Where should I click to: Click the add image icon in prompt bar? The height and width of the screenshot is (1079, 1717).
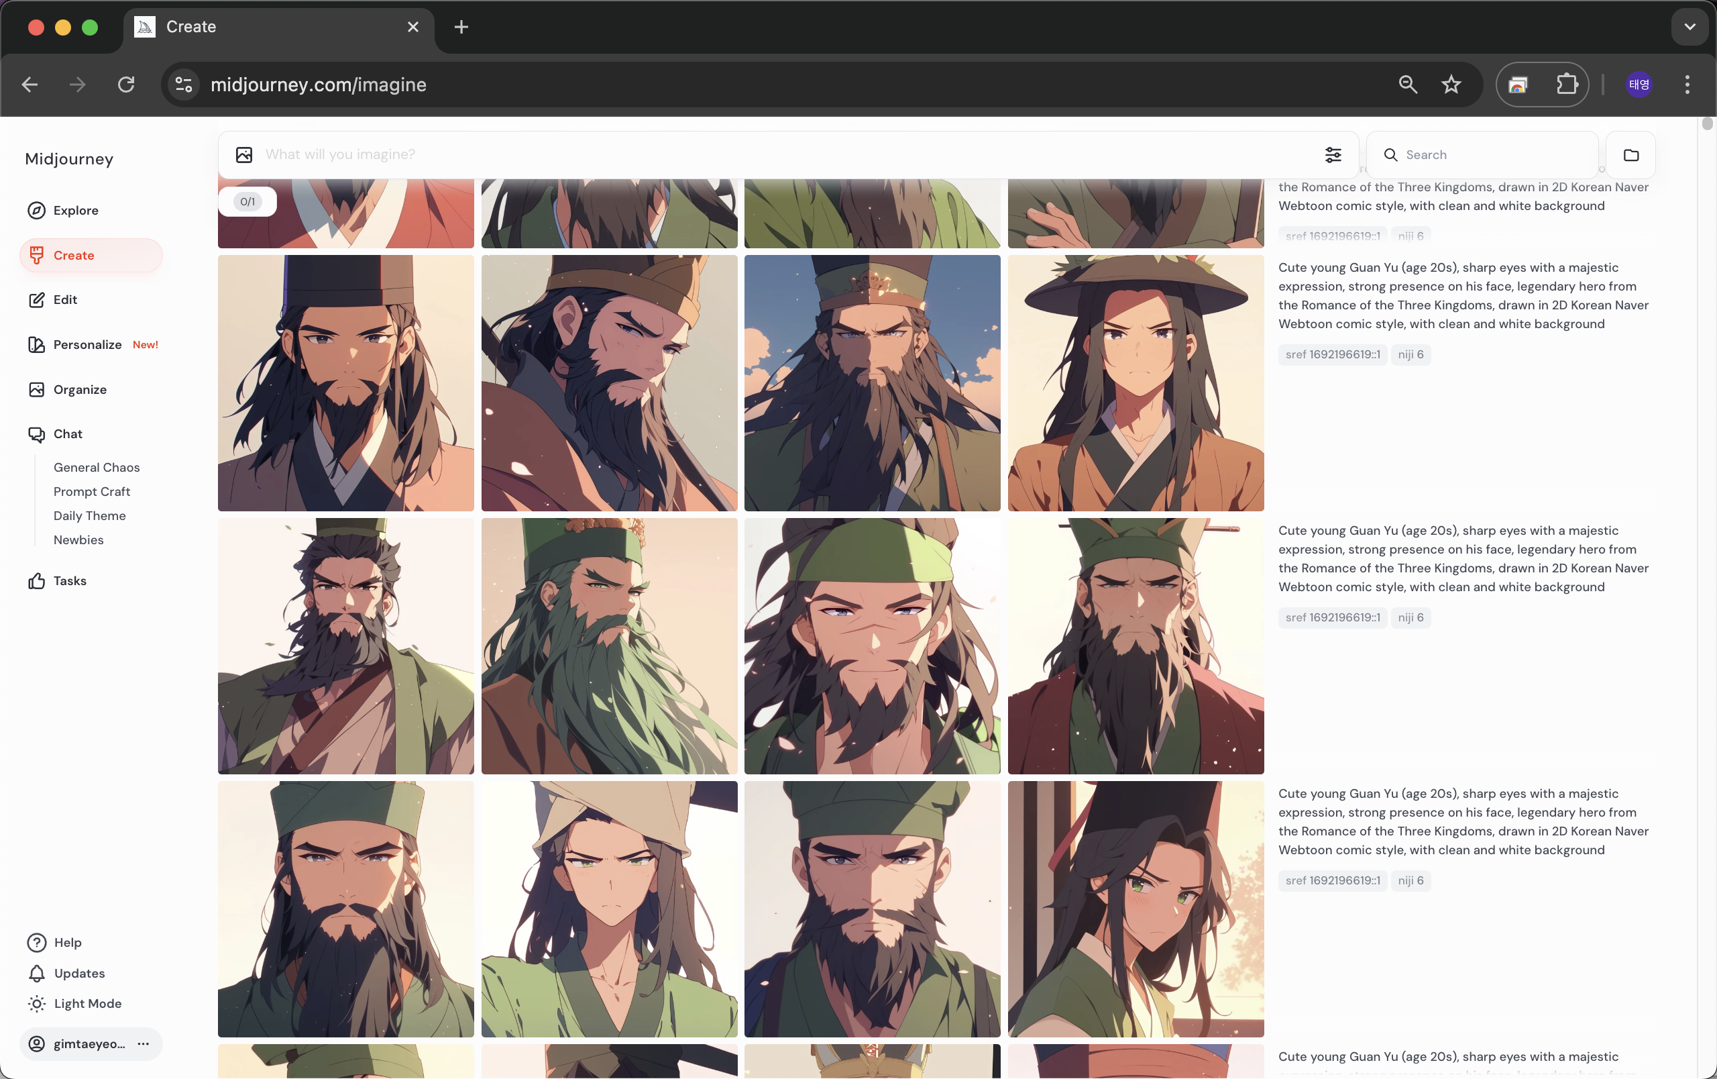coord(244,154)
